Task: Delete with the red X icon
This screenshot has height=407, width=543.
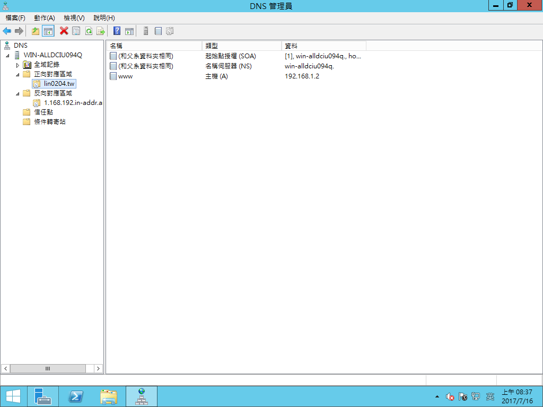Action: (64, 31)
